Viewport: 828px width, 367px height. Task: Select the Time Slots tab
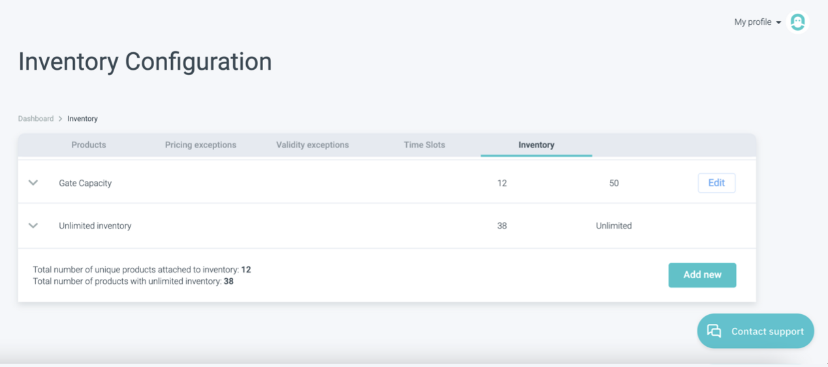coord(424,145)
